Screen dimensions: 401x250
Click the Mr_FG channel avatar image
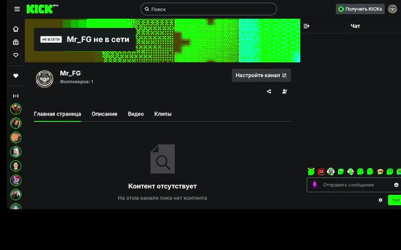pos(45,79)
